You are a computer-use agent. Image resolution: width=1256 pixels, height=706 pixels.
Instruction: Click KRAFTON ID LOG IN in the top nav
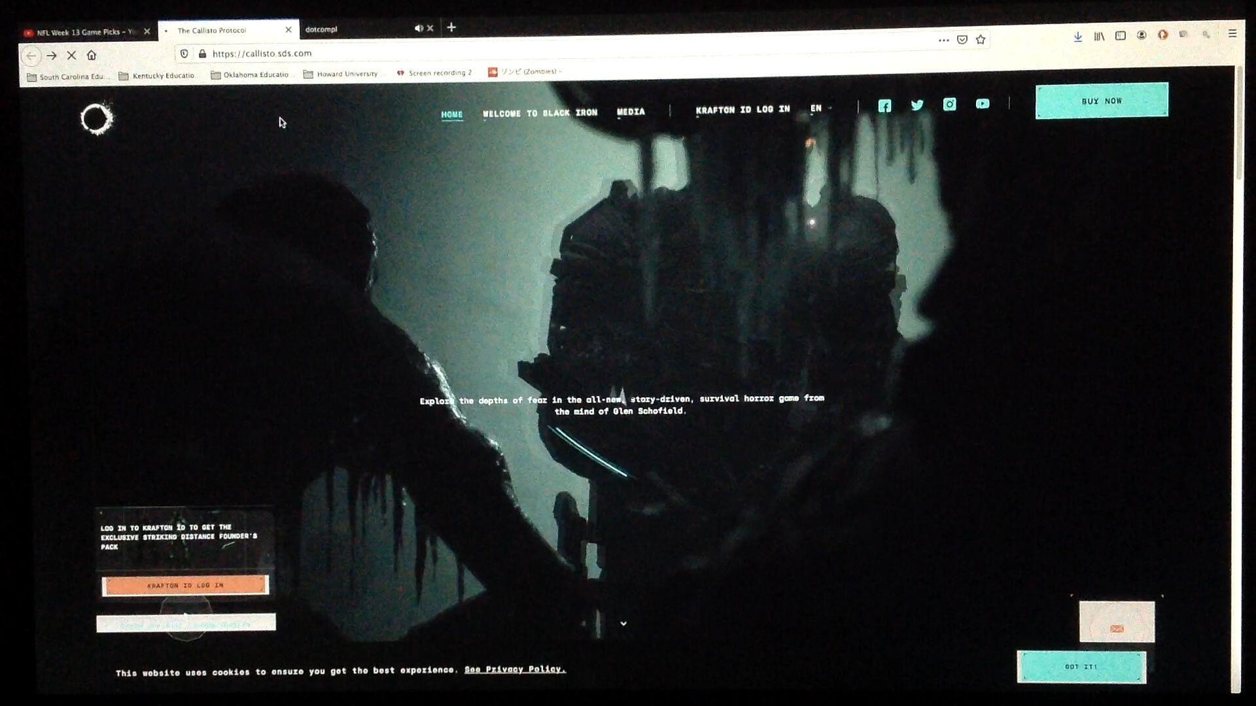pyautogui.click(x=742, y=110)
